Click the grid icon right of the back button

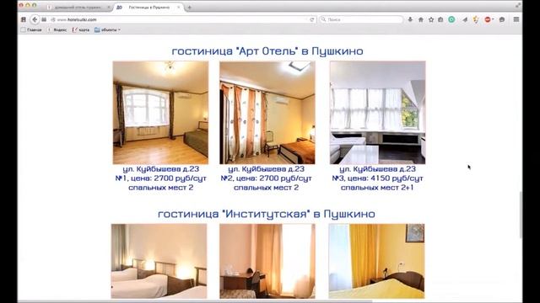(44, 19)
